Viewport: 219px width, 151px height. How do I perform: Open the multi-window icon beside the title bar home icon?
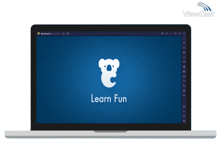coord(68,34)
